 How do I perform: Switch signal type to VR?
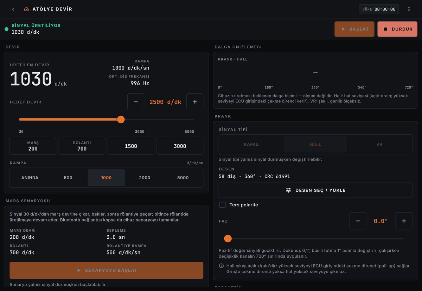tap(379, 144)
